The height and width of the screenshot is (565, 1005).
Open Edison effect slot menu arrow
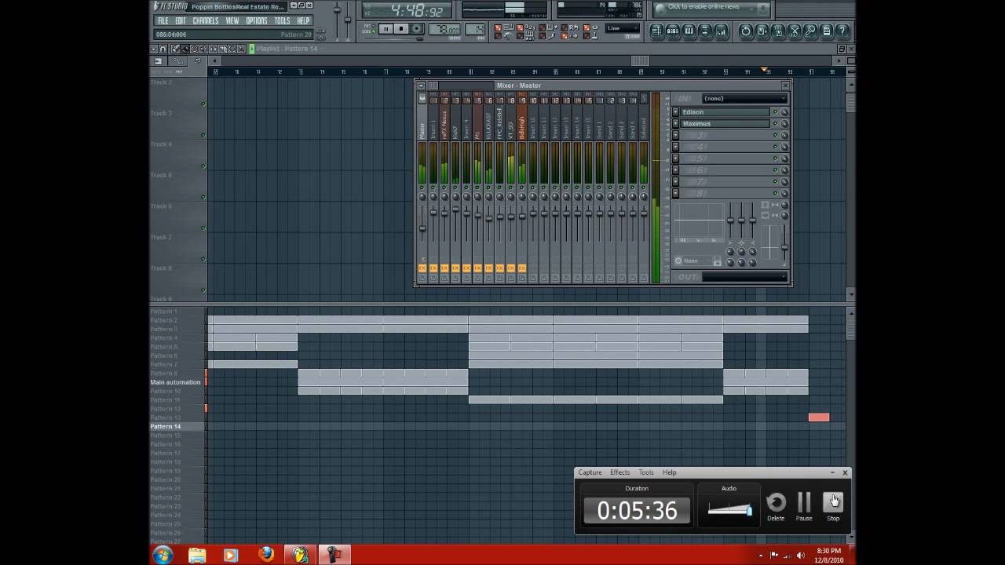[676, 112]
